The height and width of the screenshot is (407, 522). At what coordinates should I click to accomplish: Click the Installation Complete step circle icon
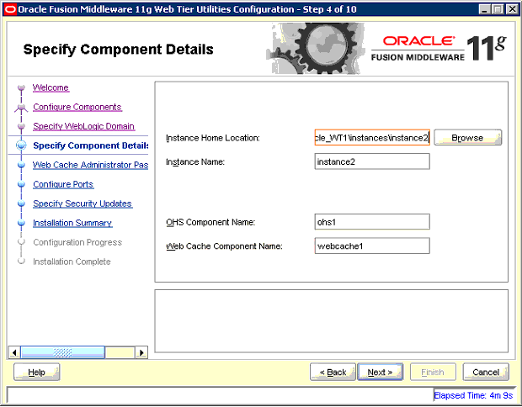[21, 261]
